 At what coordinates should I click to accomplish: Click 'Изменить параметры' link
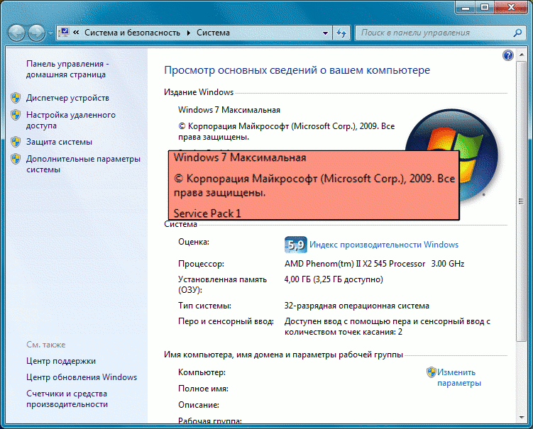[459, 378]
